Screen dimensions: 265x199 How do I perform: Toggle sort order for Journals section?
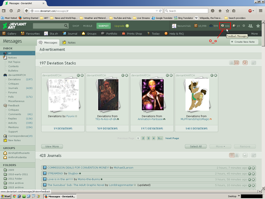coord(253,155)
